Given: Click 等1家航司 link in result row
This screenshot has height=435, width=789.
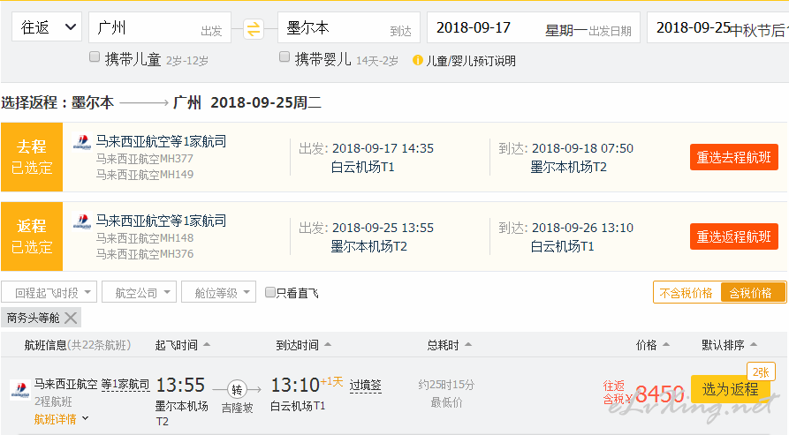Looking at the screenshot, I should point(125,385).
